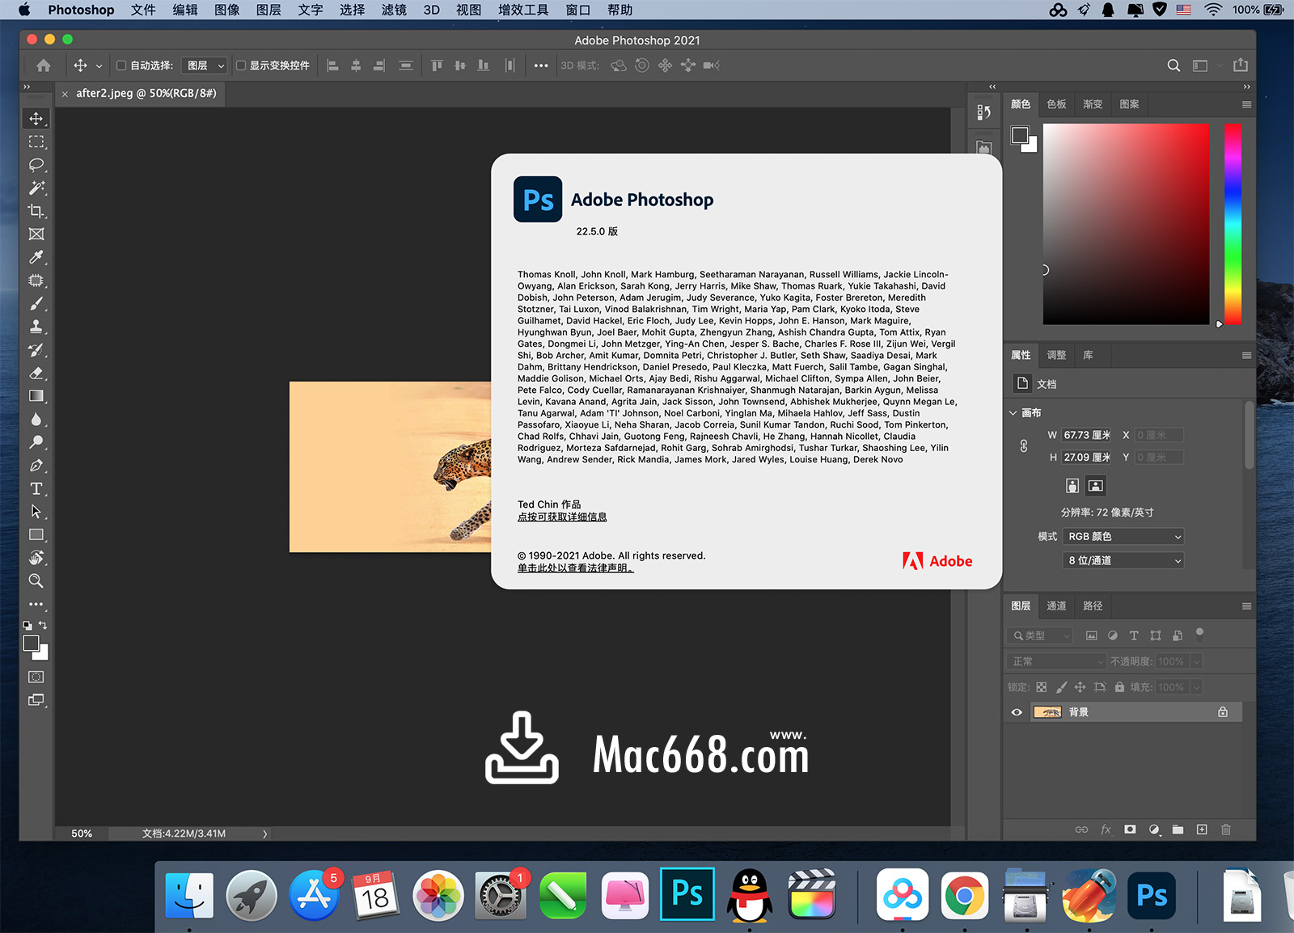1294x933 pixels.
Task: Switch to the 通道 tab
Action: tap(1056, 606)
